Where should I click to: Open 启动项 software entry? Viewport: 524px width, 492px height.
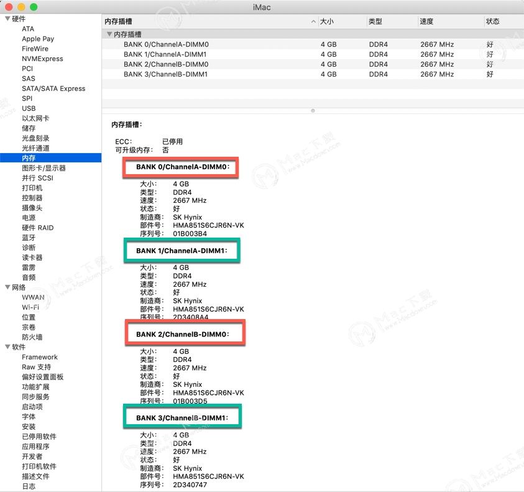(32, 407)
